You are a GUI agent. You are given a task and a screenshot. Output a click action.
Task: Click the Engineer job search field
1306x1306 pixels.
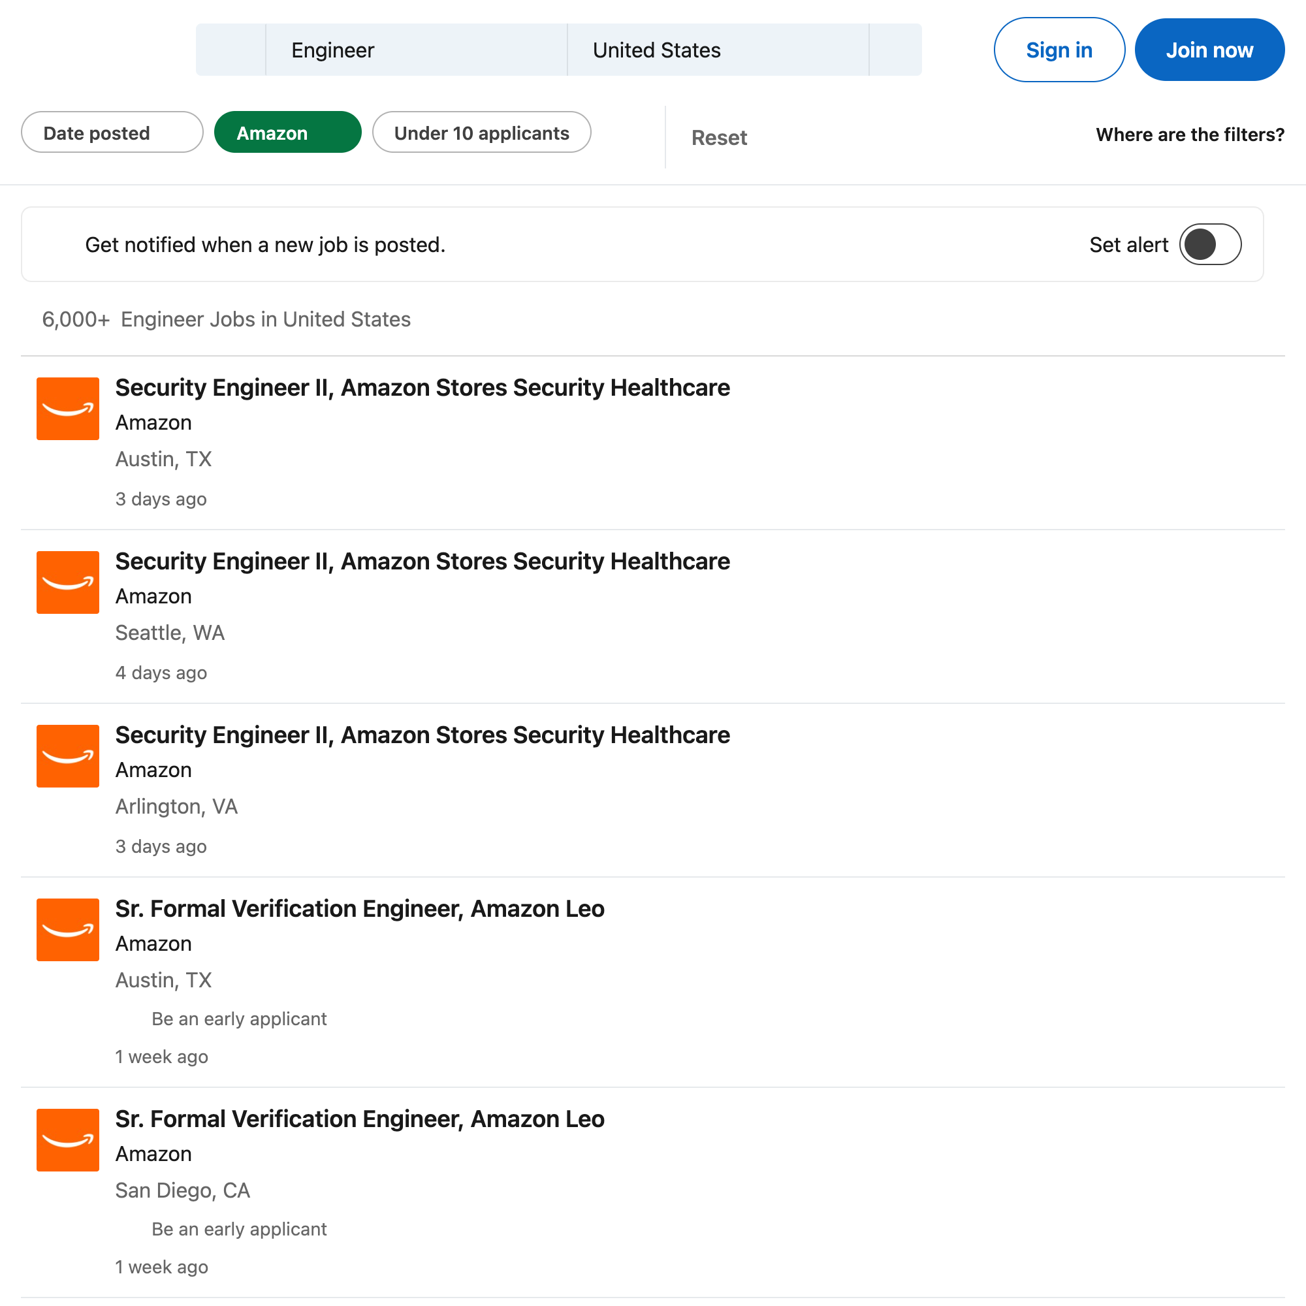click(x=416, y=50)
